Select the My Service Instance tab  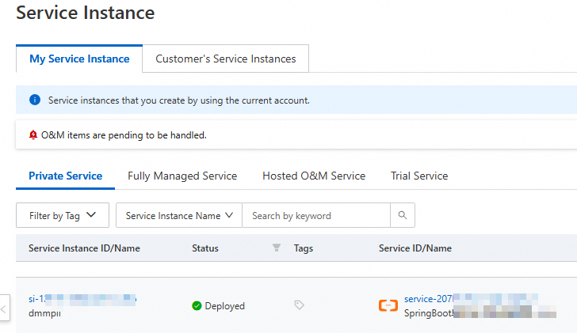79,59
